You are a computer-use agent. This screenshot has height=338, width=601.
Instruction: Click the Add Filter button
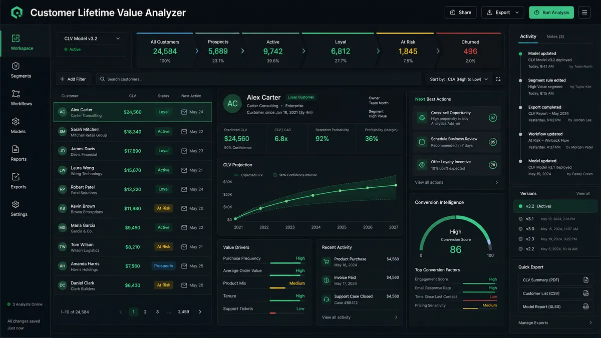click(x=73, y=79)
